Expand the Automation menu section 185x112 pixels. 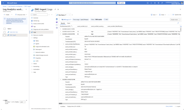(32, 69)
